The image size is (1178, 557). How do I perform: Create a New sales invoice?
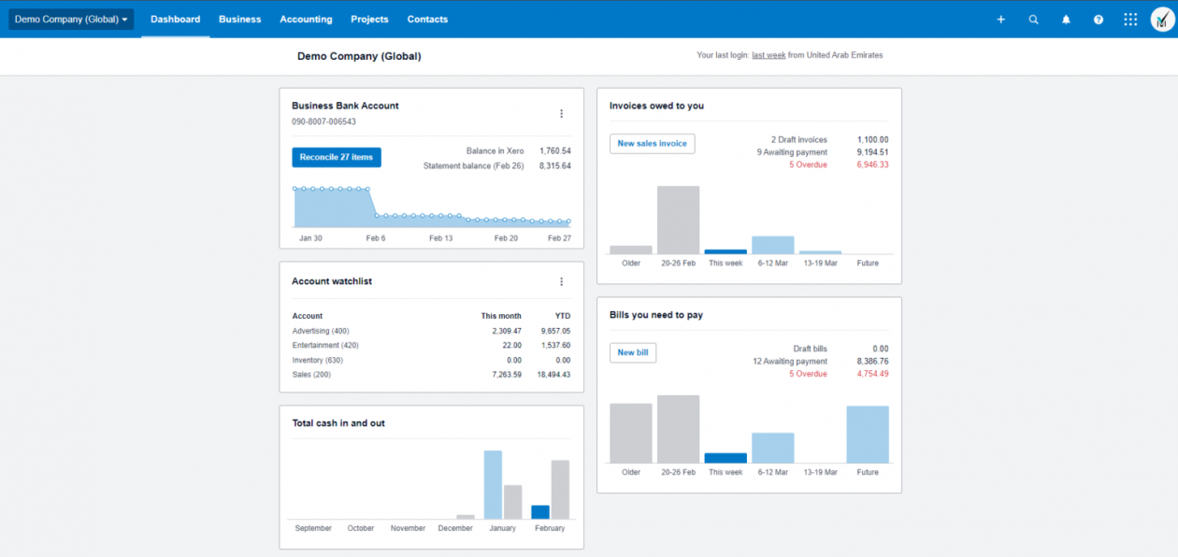(652, 144)
